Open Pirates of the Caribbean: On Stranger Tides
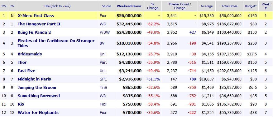 tap(56, 43)
